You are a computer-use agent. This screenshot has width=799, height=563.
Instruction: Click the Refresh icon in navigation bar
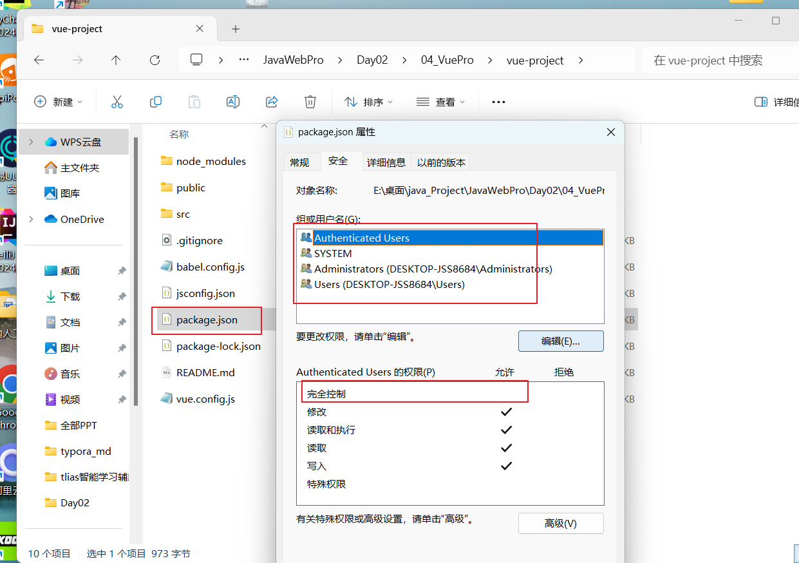155,60
